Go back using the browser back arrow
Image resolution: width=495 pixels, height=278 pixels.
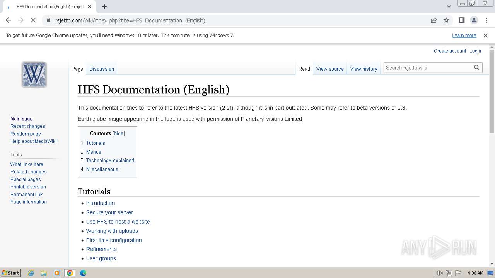click(x=9, y=20)
